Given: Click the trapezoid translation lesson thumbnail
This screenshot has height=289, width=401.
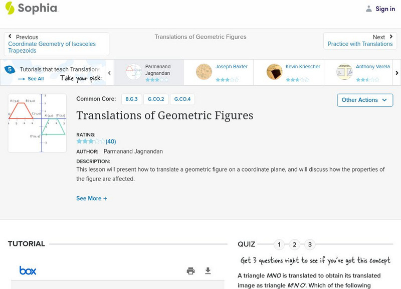Looking at the screenshot, I should pyautogui.click(x=38, y=123).
